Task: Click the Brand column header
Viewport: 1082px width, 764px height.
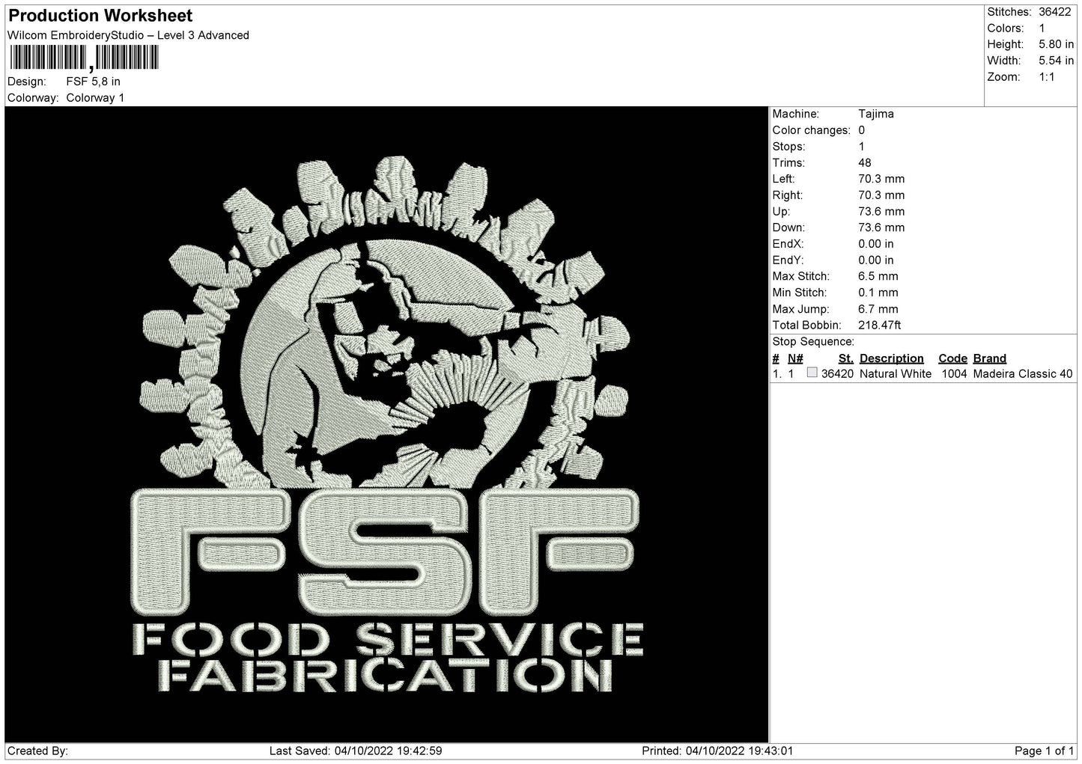Action: [990, 358]
